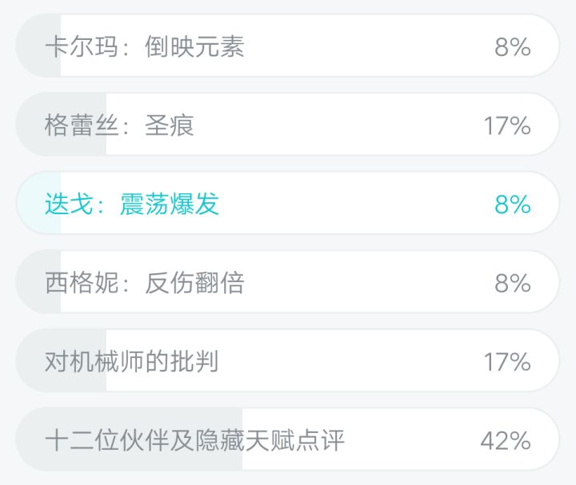The image size is (576, 485).
Task: Click the 8% beside 卡尔玛：倒映元素
Action: coord(513,47)
